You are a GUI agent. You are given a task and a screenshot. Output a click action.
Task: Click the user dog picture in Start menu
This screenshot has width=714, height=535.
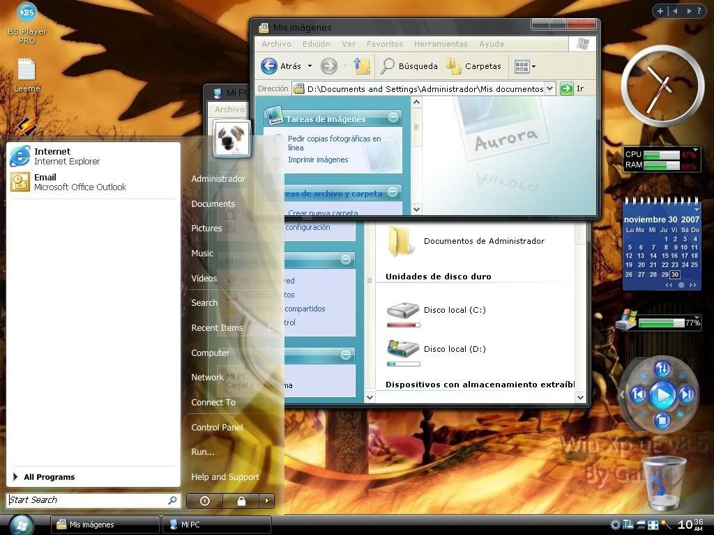coord(231,139)
